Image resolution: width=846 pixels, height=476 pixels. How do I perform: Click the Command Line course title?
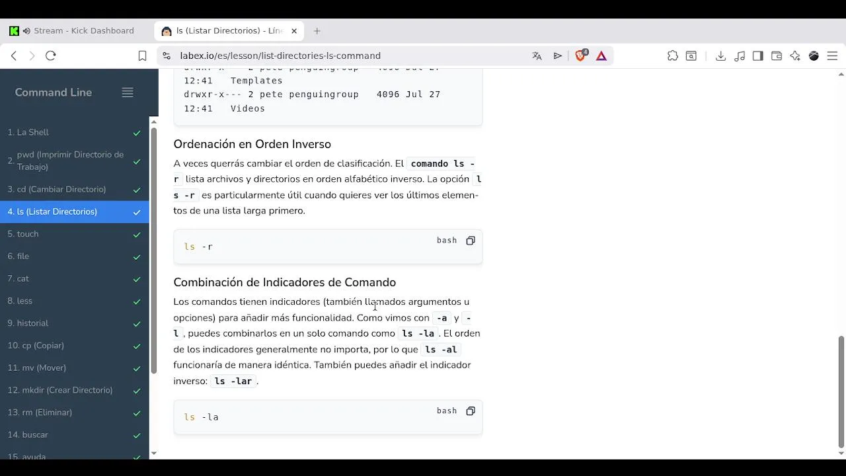(54, 93)
